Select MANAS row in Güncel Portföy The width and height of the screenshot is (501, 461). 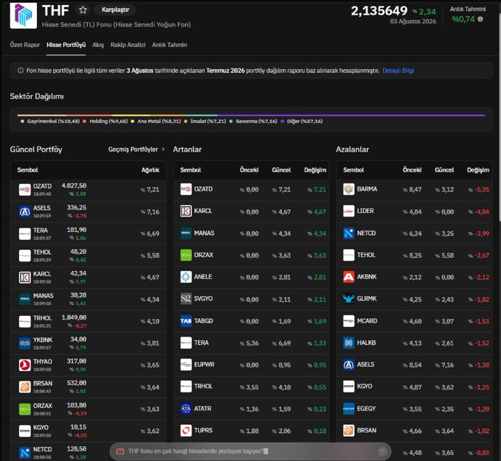coord(88,299)
